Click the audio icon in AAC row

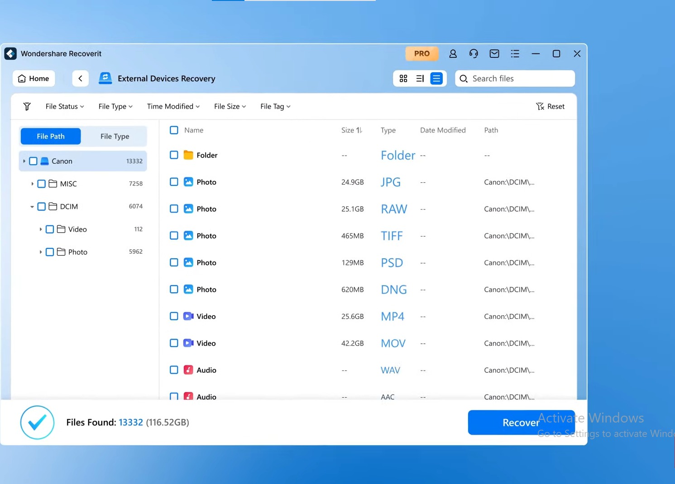coord(188,396)
